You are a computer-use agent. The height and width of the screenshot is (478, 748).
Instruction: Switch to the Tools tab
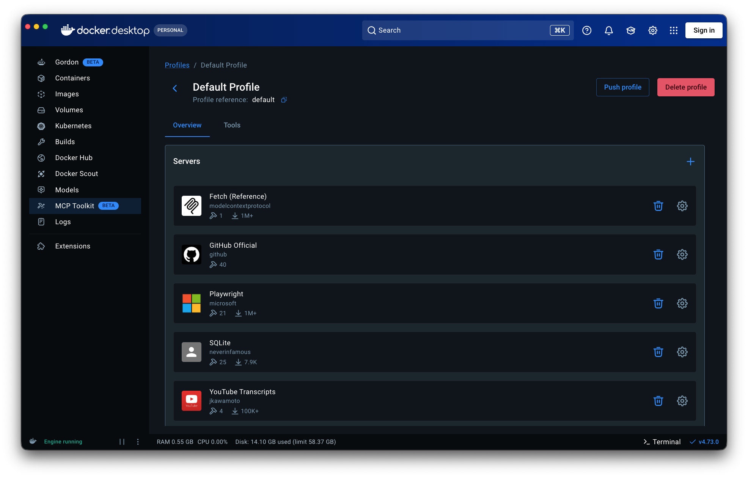pyautogui.click(x=232, y=125)
